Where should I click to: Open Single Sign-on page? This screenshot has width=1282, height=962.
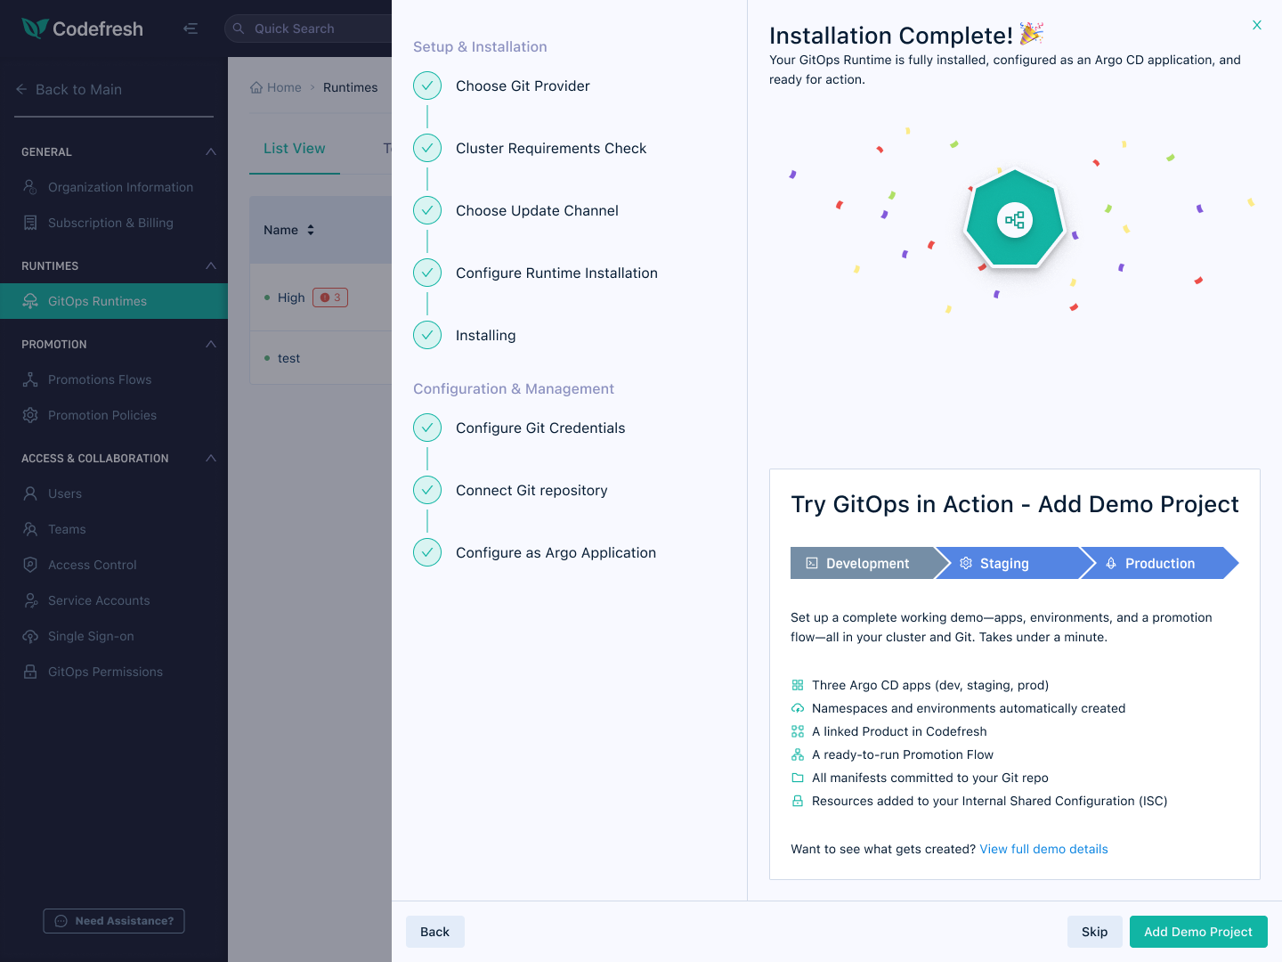[x=114, y=636]
